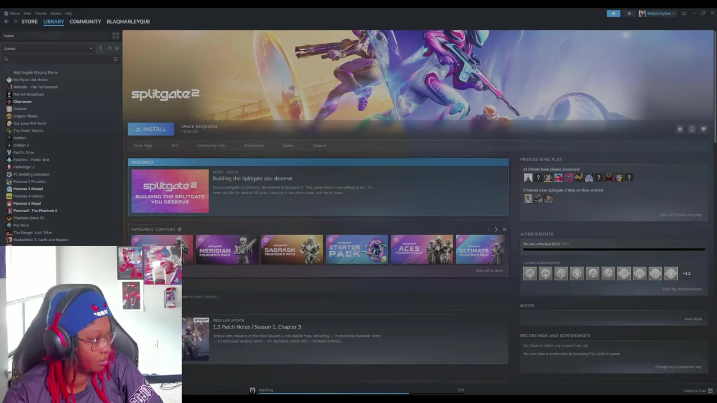Viewport: 717px width, 403px height.
Task: Open the Aces Founder's Pack thumbnail
Action: coord(422,250)
